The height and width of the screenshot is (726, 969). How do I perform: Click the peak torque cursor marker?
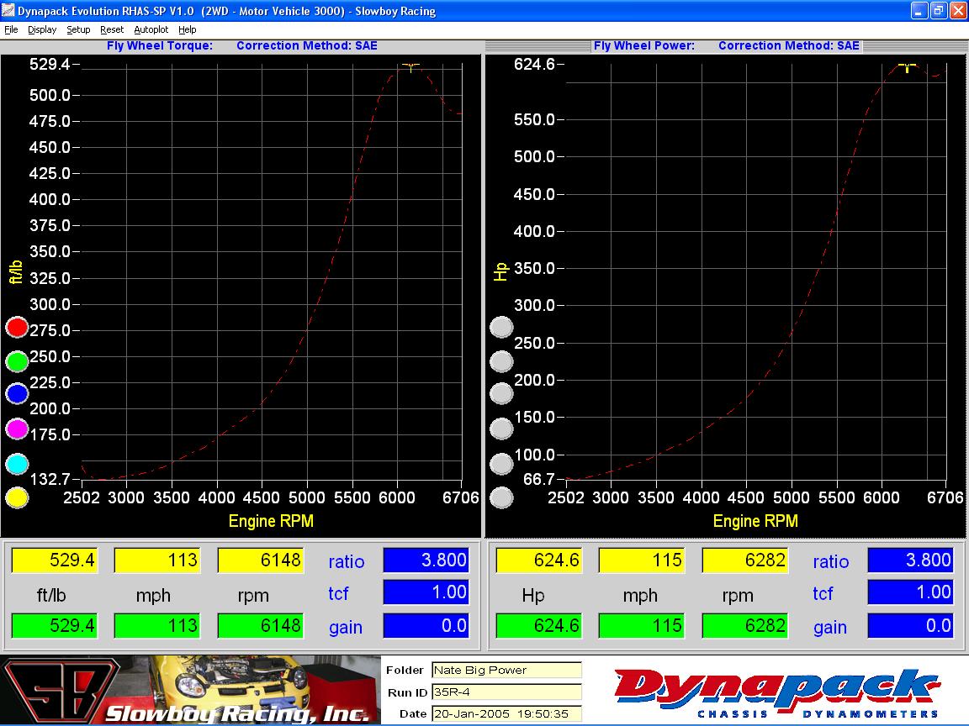click(x=410, y=66)
